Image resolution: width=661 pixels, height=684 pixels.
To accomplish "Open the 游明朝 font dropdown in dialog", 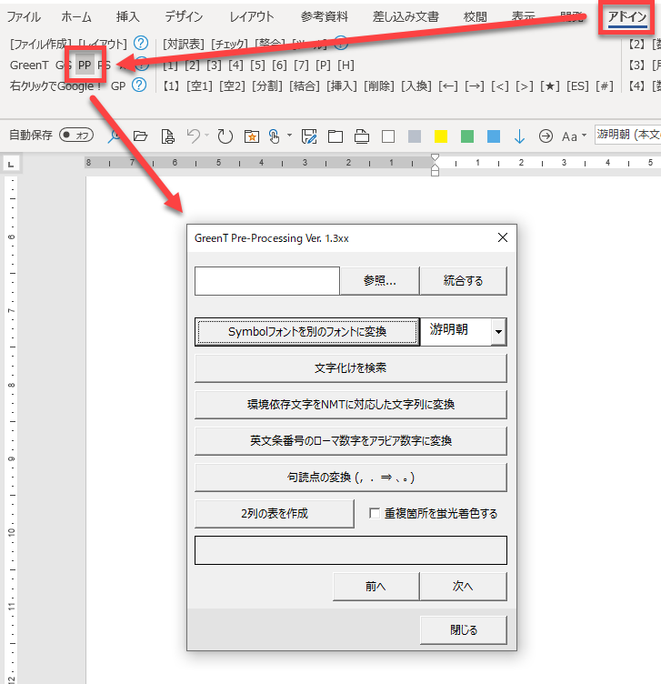I will point(497,333).
